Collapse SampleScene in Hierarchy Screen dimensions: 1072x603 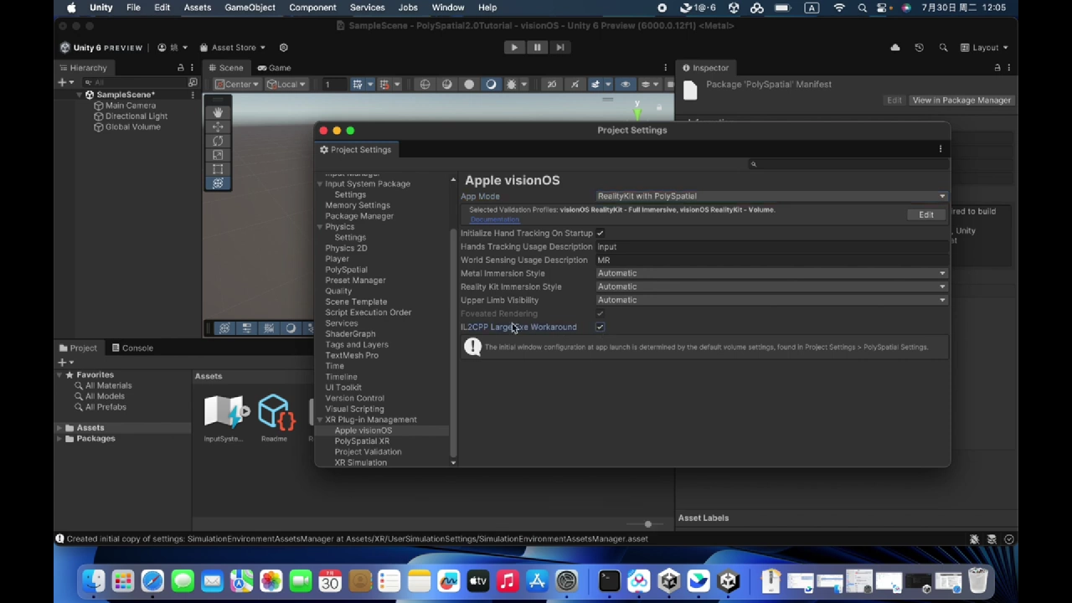click(x=79, y=95)
